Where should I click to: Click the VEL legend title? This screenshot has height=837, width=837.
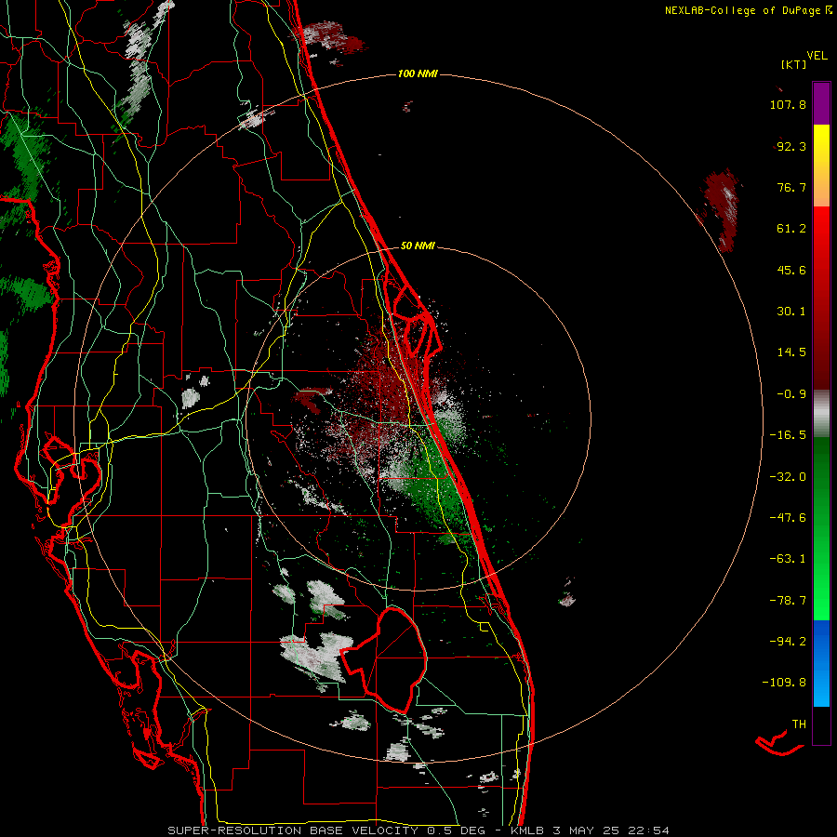[x=817, y=56]
